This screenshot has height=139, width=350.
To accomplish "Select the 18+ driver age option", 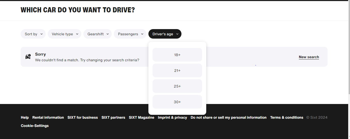I will pos(177,55).
